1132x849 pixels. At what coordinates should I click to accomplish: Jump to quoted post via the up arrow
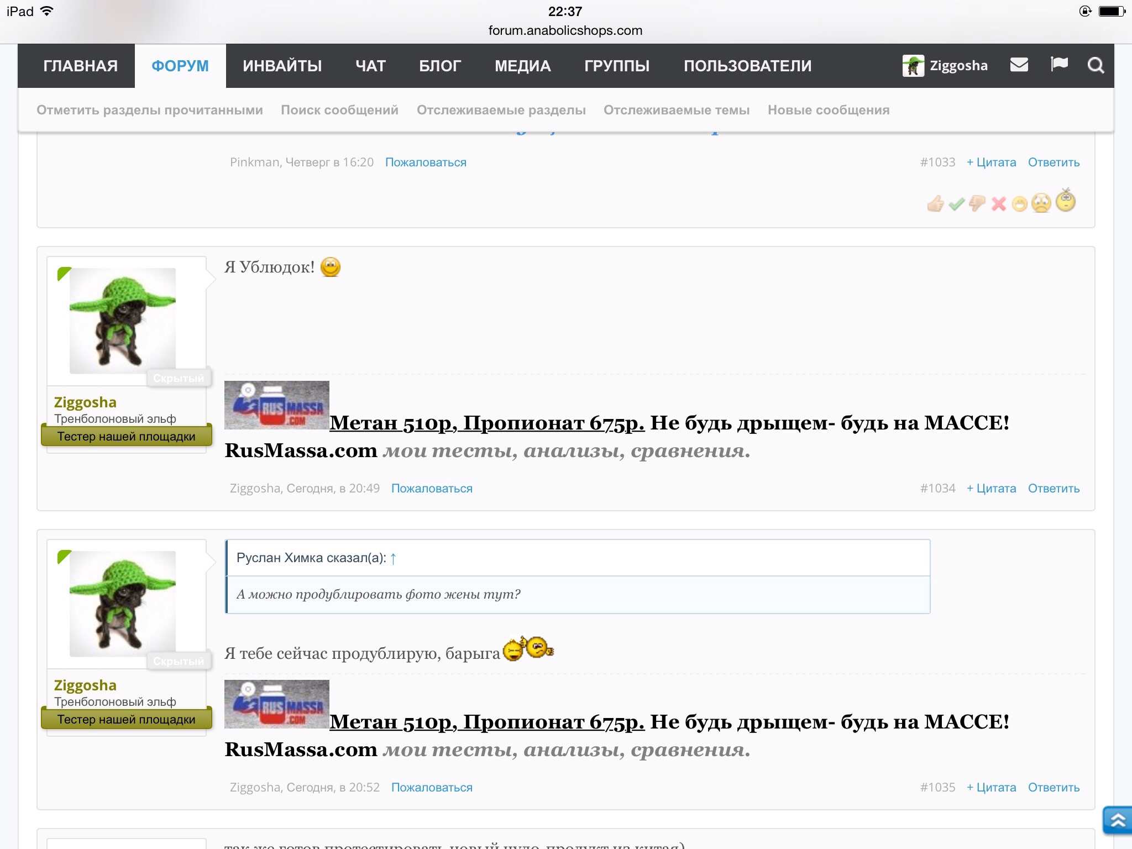tap(392, 559)
